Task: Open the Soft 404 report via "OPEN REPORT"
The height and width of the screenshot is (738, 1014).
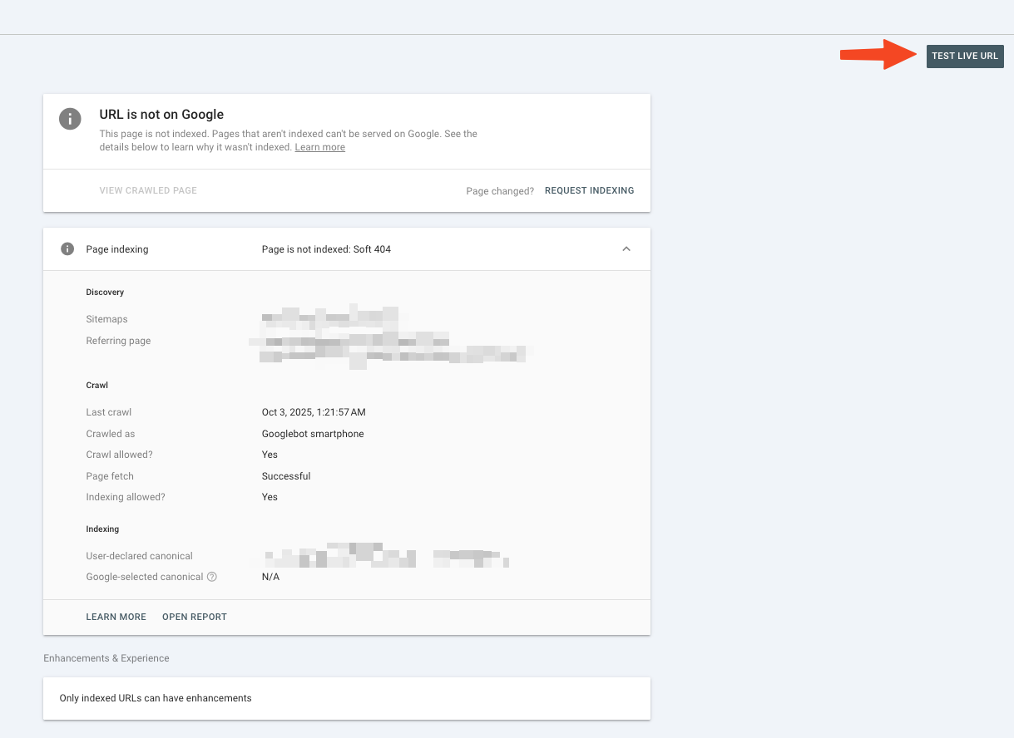Action: click(x=194, y=617)
